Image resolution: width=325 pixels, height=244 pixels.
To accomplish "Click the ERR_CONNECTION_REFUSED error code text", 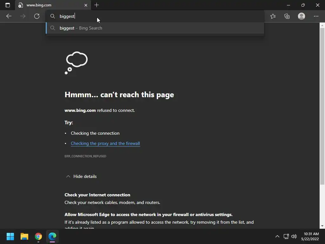I will 85,156.
